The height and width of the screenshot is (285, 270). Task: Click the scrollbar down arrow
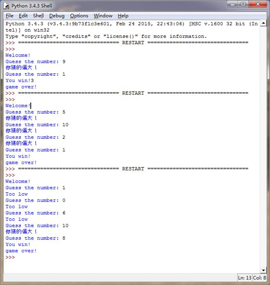263,270
